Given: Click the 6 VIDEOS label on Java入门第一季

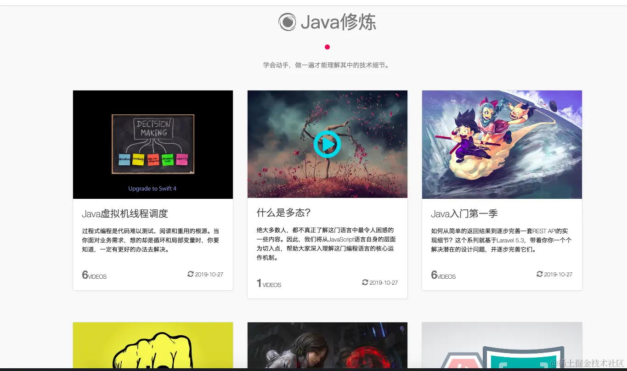Looking at the screenshot, I should pyautogui.click(x=442, y=275).
